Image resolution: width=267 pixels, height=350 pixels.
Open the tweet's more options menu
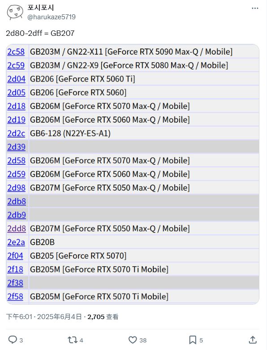pyautogui.click(x=255, y=8)
